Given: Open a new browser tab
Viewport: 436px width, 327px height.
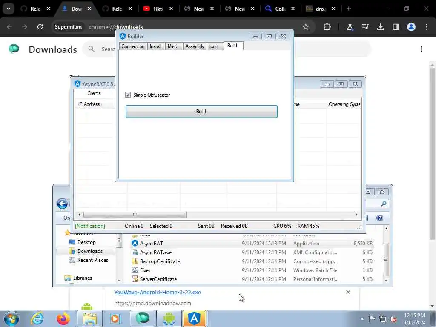Looking at the screenshot, I should [x=349, y=9].
